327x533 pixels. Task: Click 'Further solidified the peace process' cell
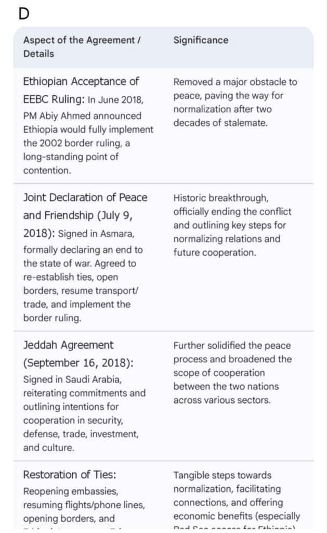[232, 373]
